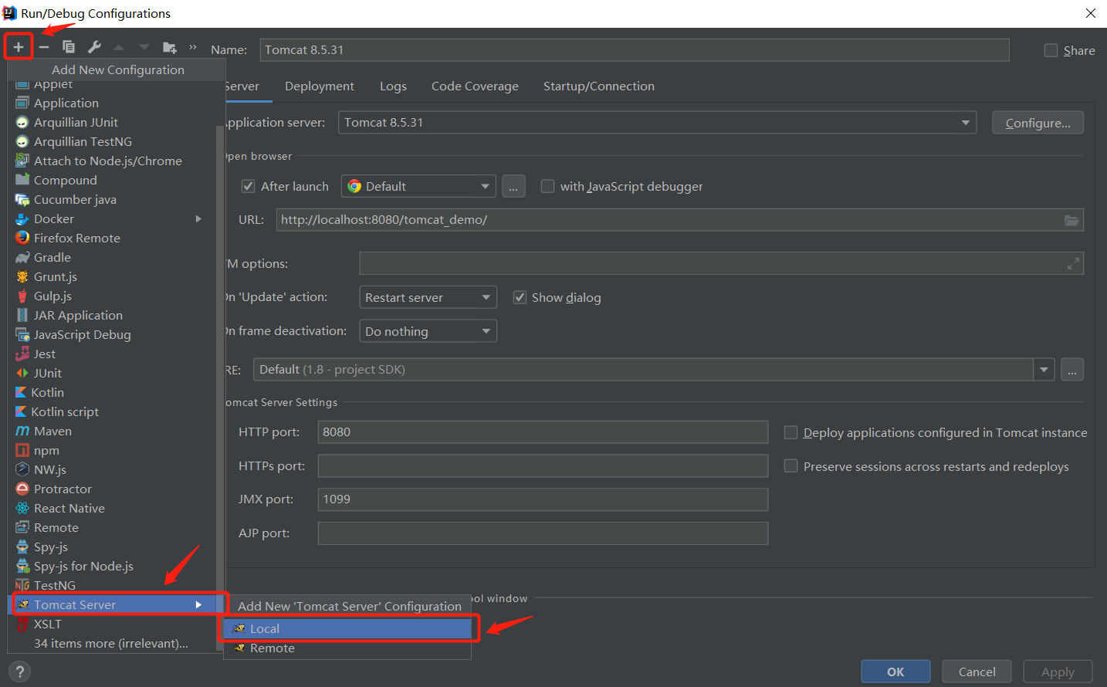Click the Configure... button
1107x687 pixels.
(1038, 123)
